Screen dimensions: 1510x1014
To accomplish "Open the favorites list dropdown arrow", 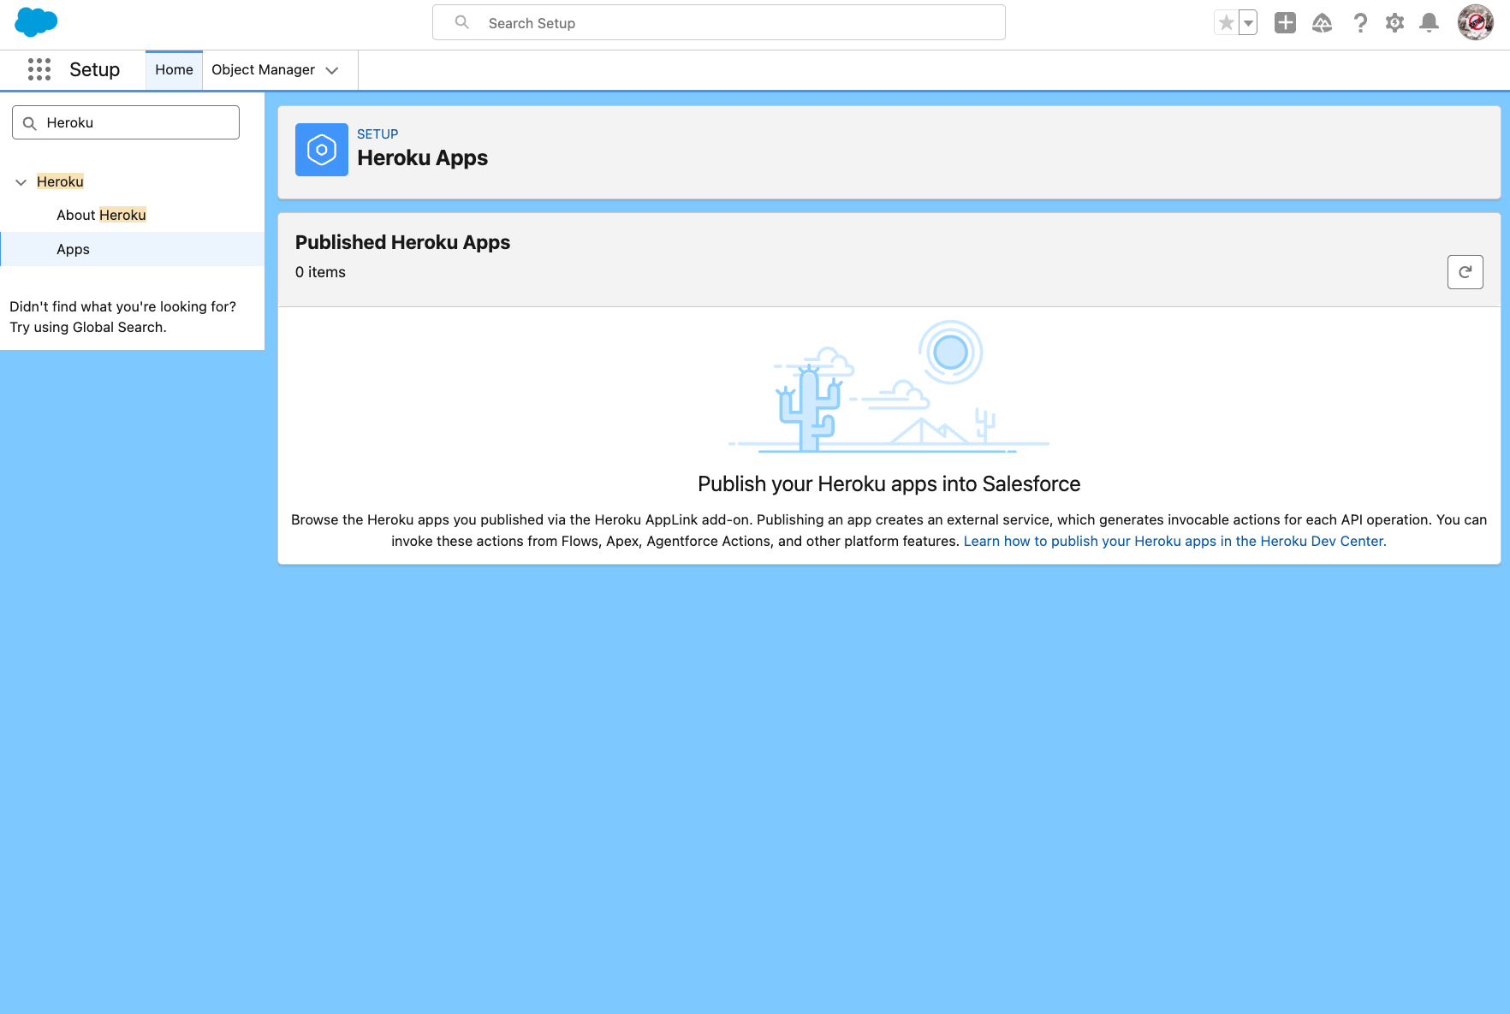I will [x=1247, y=21].
